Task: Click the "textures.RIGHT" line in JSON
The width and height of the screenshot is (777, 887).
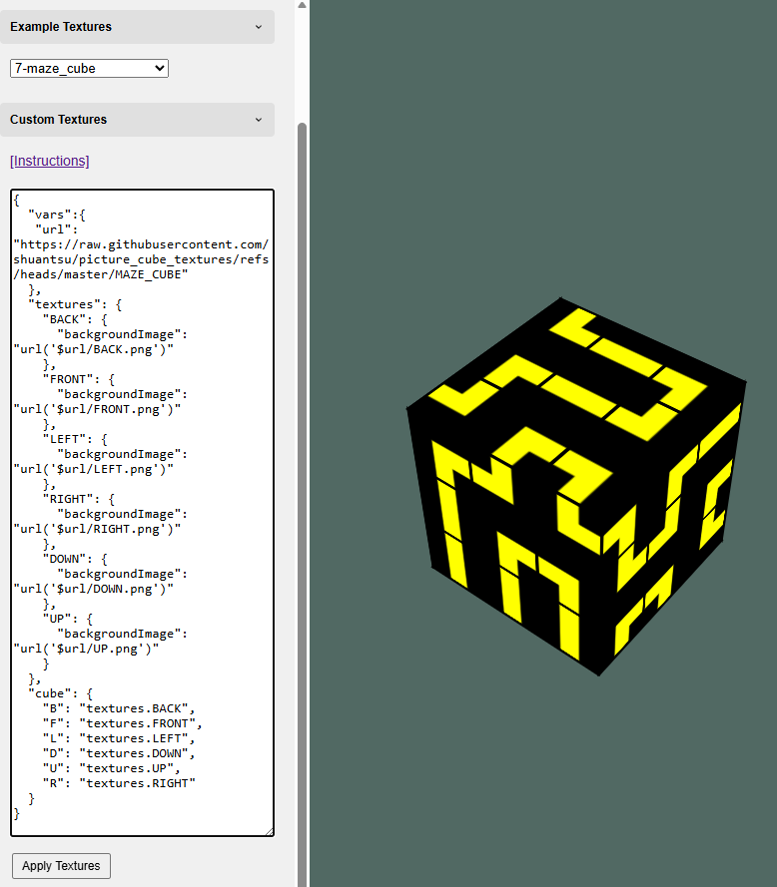Action: click(x=119, y=783)
